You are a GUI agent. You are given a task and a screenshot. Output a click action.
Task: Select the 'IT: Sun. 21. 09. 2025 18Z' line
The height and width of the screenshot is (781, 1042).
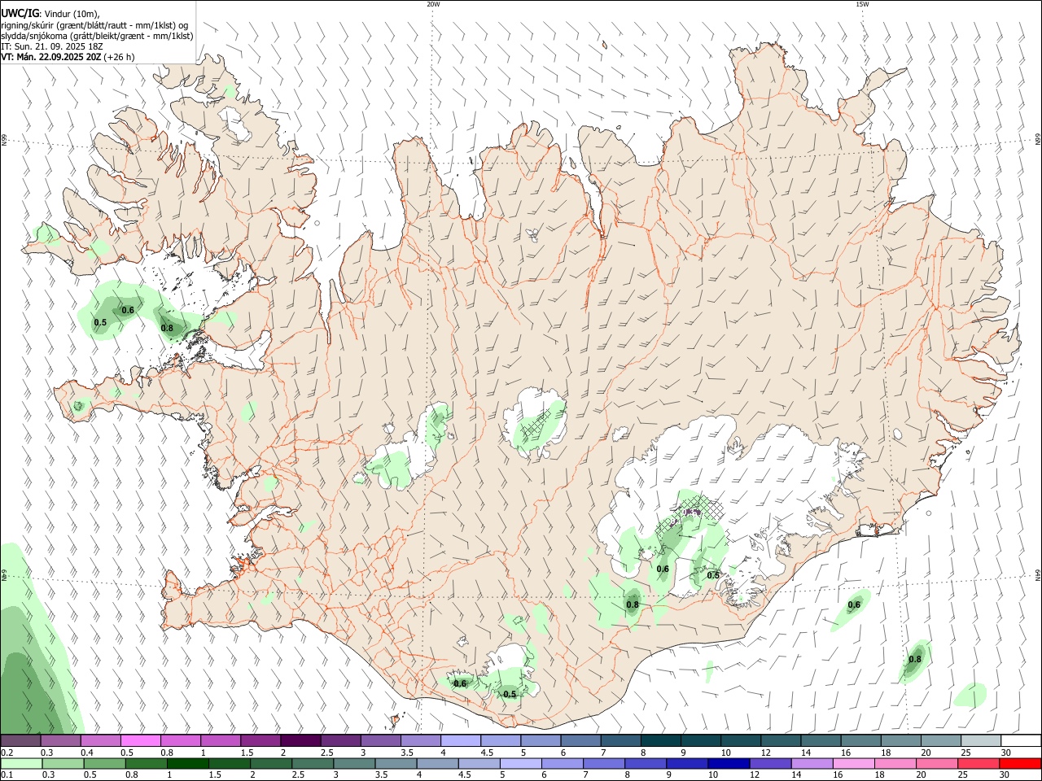(x=51, y=46)
